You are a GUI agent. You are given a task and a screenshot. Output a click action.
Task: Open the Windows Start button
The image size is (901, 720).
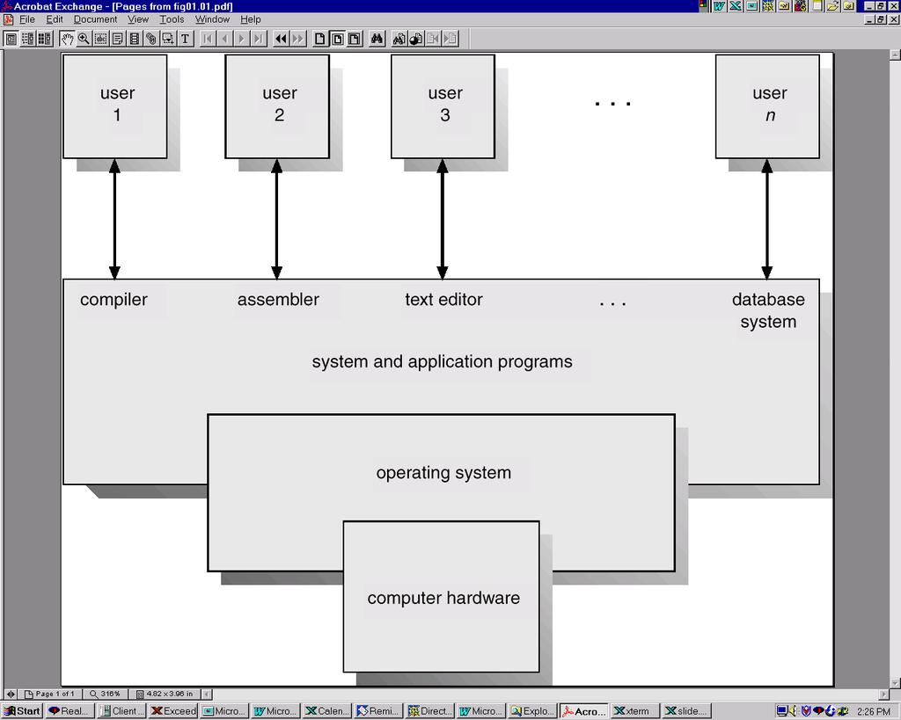click(22, 711)
